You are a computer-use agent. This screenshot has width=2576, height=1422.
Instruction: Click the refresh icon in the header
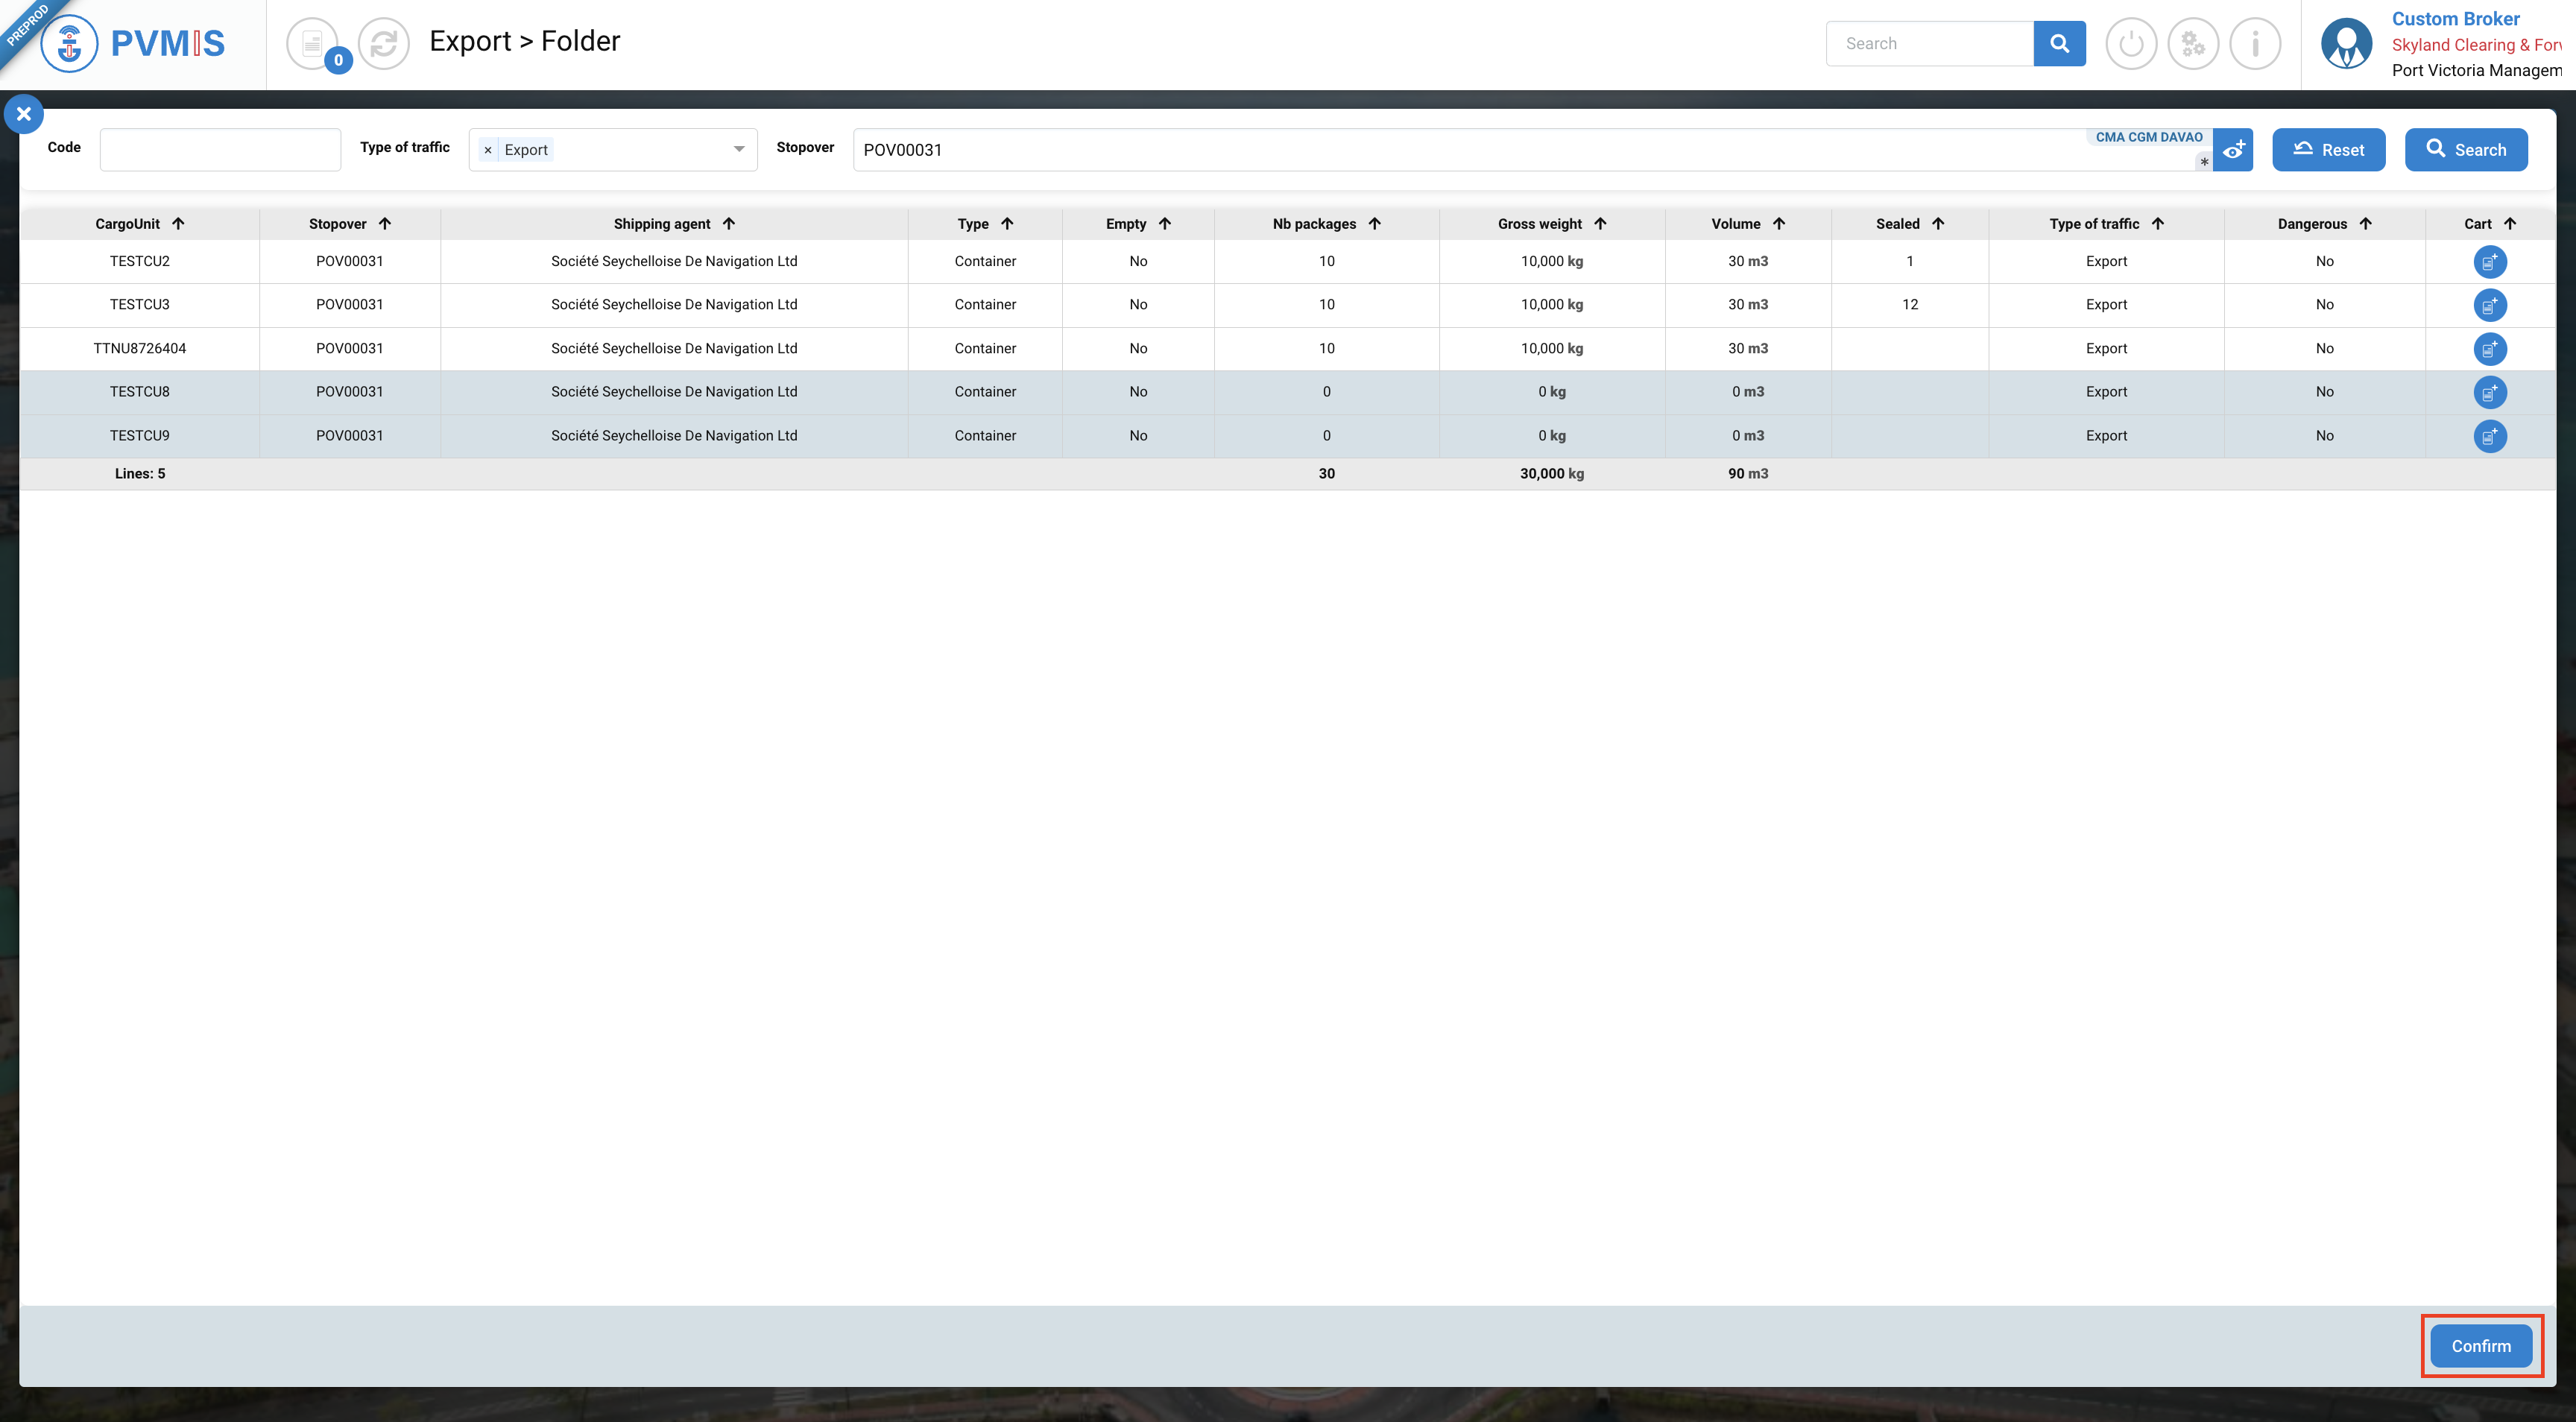(384, 44)
